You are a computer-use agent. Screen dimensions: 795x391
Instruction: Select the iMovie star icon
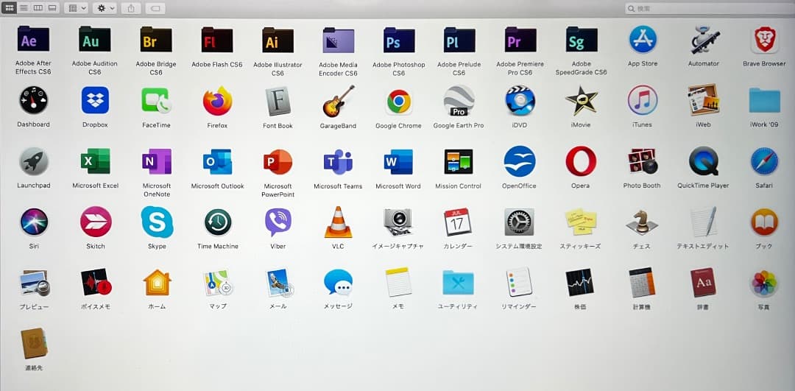click(582, 100)
